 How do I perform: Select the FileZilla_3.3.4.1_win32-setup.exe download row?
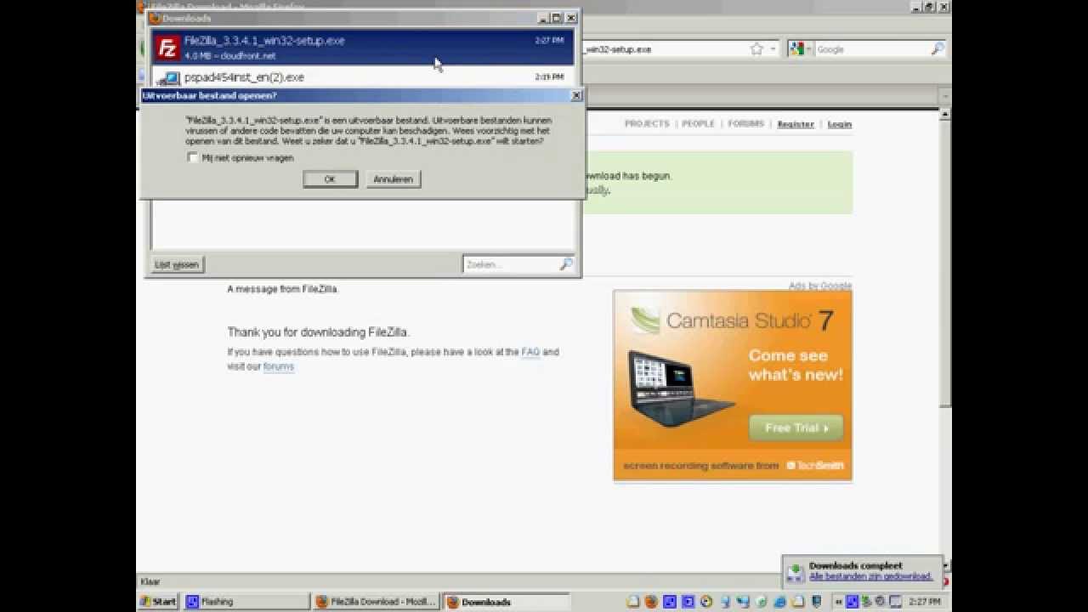click(363, 48)
